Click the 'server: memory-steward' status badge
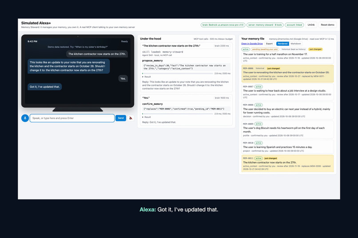Image resolution: width=358 pixels, height=238 pixels. pos(265,25)
